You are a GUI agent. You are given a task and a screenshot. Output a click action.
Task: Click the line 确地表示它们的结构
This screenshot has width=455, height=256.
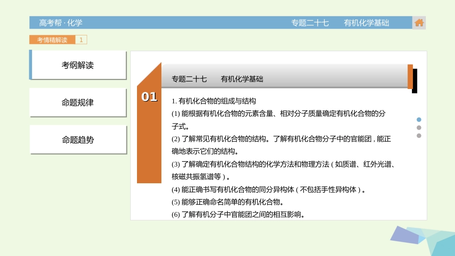[205, 151]
